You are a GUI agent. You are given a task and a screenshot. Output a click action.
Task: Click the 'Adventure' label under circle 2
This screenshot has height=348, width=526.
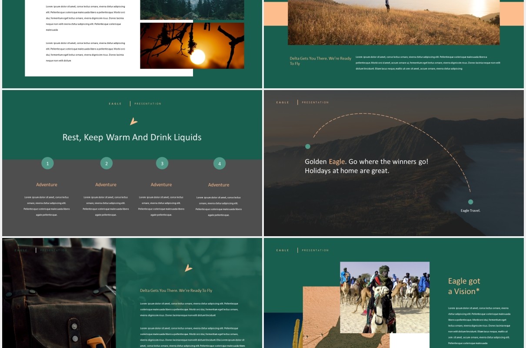(106, 184)
